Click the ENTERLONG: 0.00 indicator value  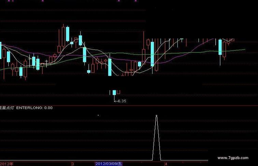click(34, 108)
